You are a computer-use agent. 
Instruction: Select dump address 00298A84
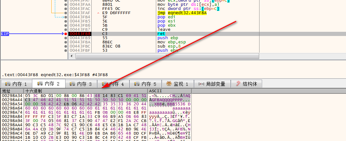[x=12, y=116]
